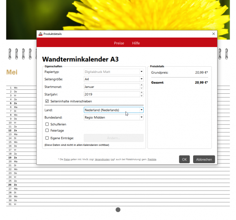Click the Abbrechen button
Image resolution: width=236 pixels, height=220 pixels.
point(204,159)
